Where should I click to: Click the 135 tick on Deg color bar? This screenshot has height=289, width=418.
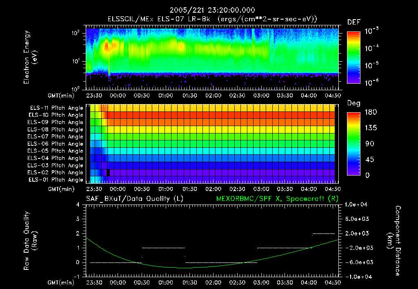371,128
